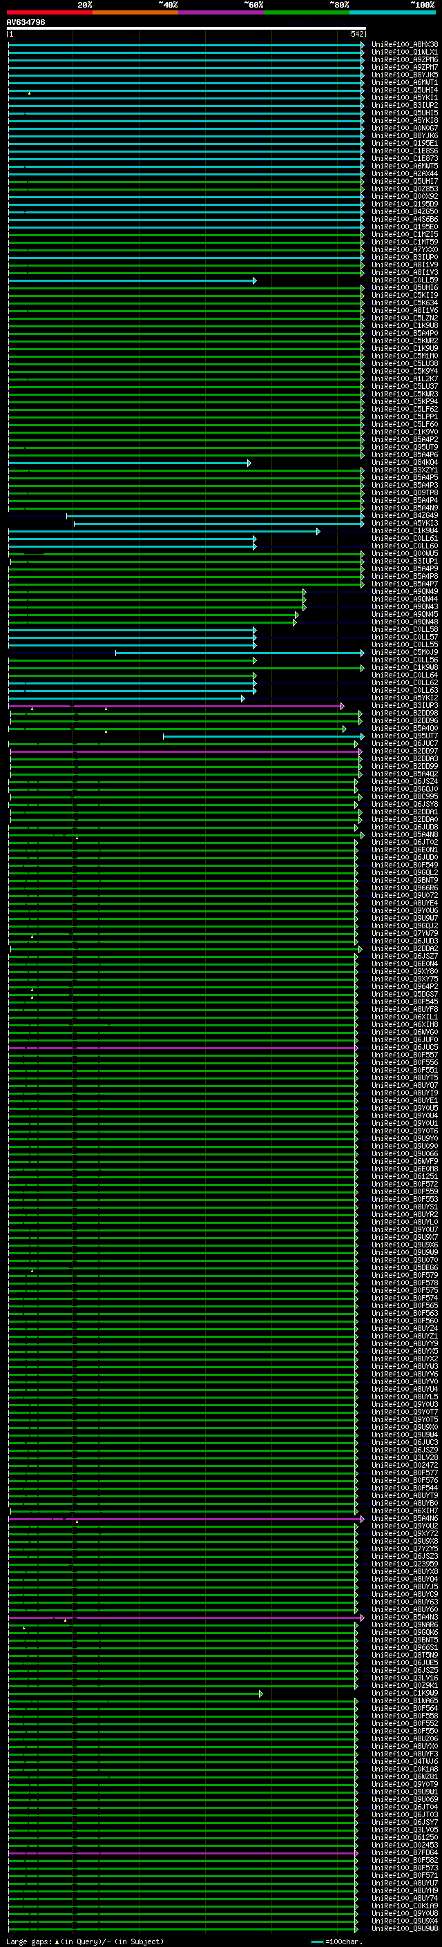The image size is (442, 1947).
Task: Select hit label UniRef100_B8YJK5
Action: tap(404, 75)
